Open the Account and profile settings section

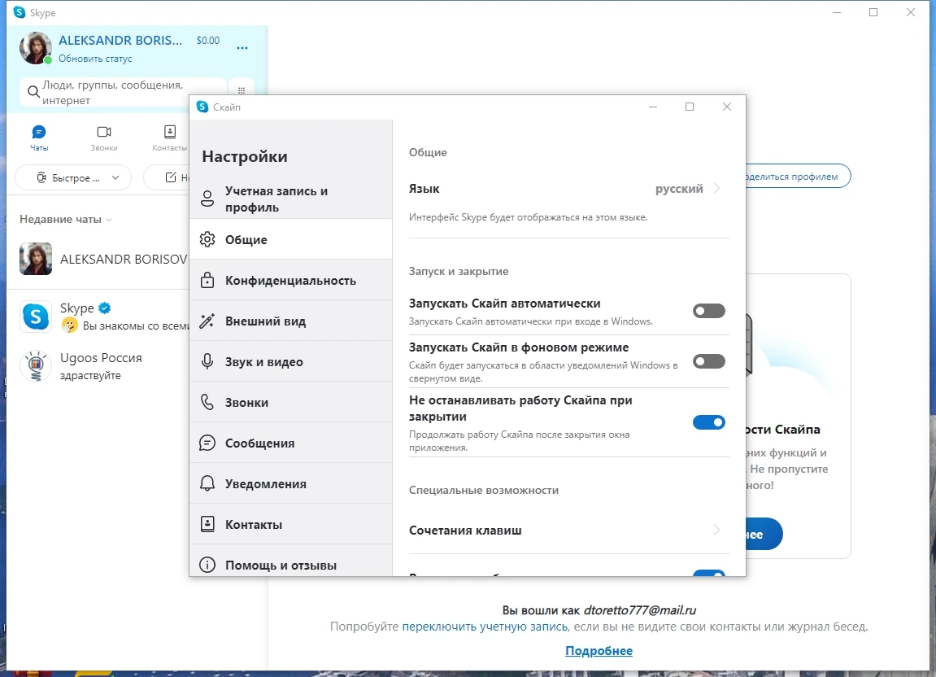pos(290,199)
